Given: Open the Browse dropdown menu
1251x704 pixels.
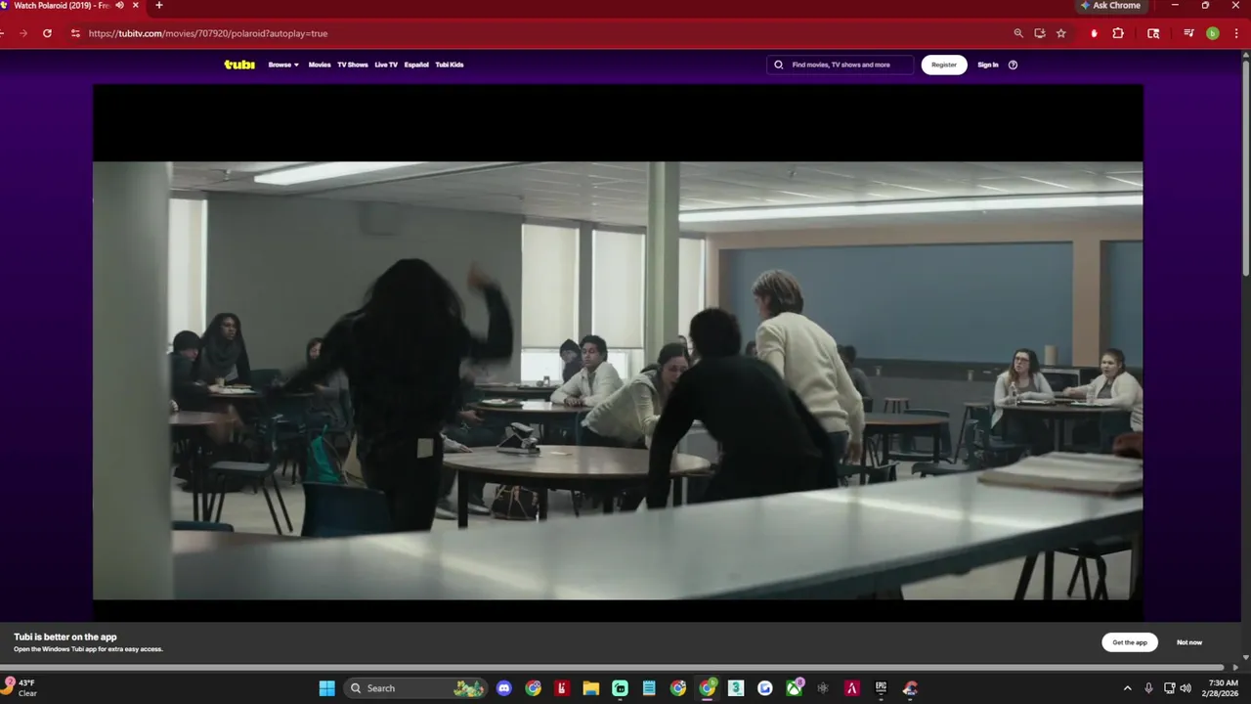Looking at the screenshot, I should pos(283,65).
